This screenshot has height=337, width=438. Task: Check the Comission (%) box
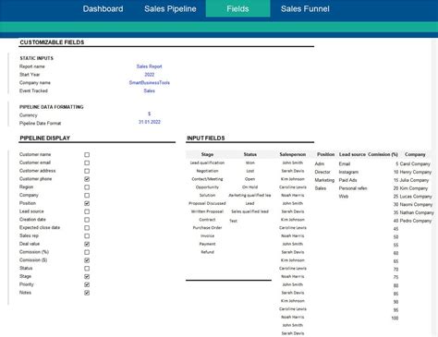tap(87, 252)
